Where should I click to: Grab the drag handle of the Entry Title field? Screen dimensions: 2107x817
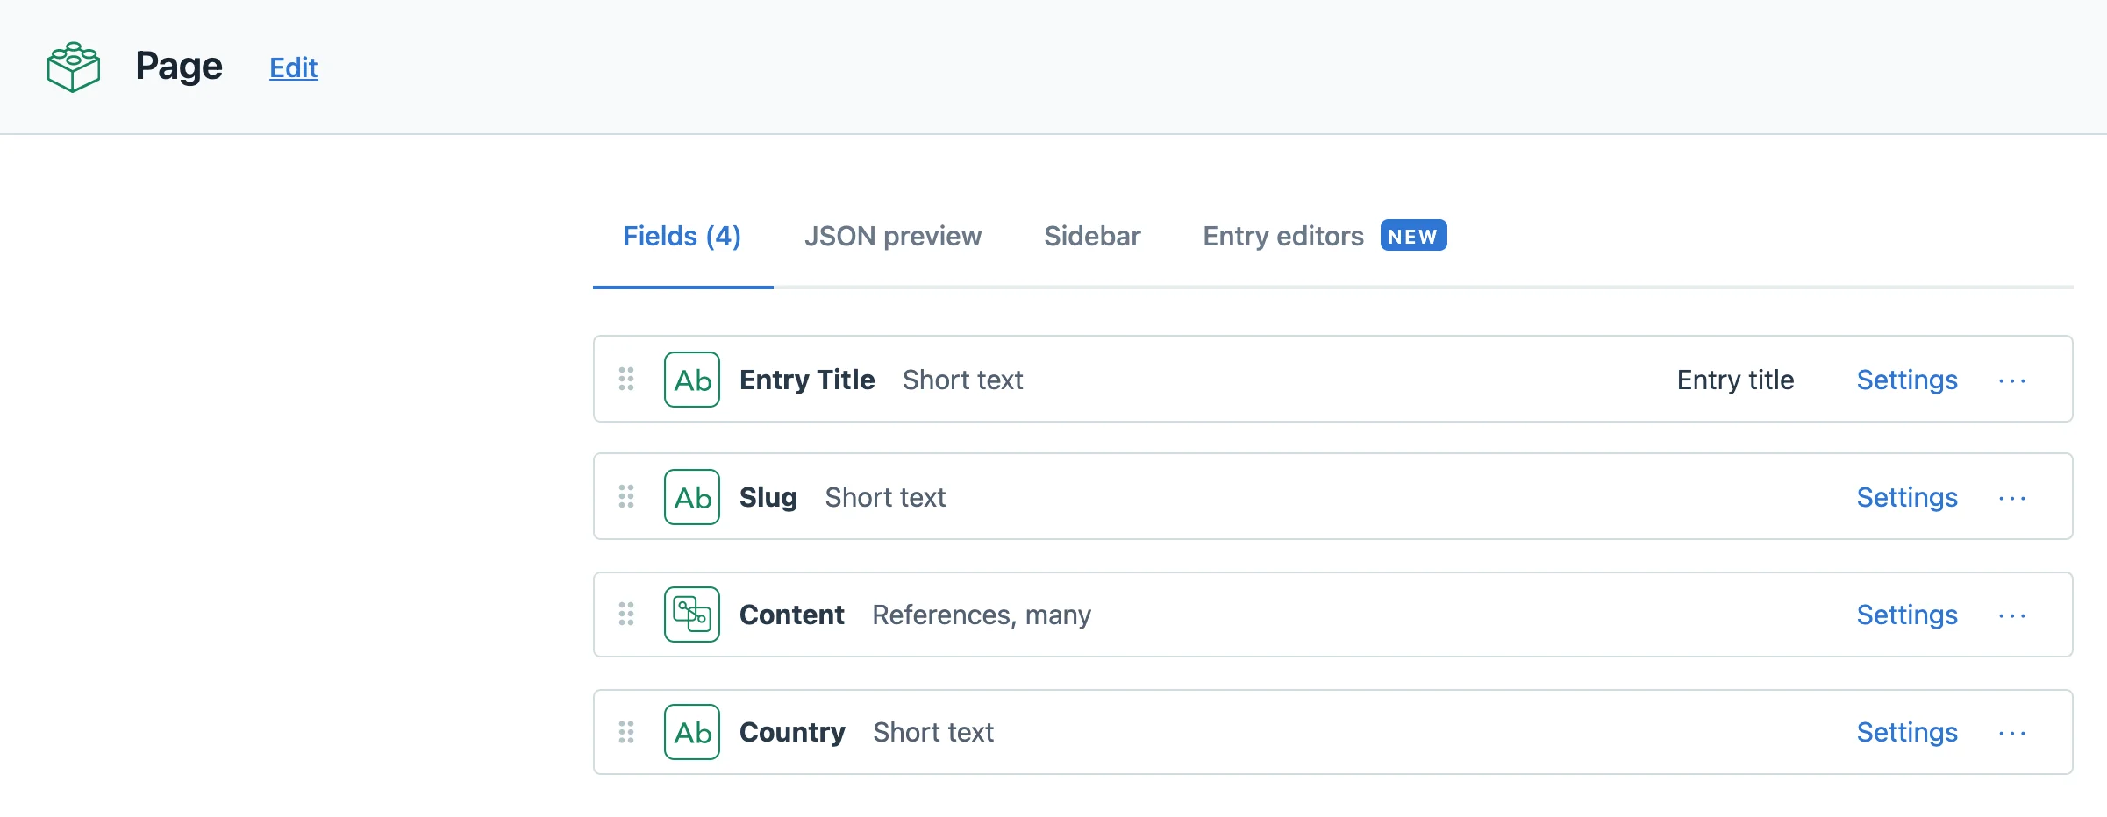(626, 380)
